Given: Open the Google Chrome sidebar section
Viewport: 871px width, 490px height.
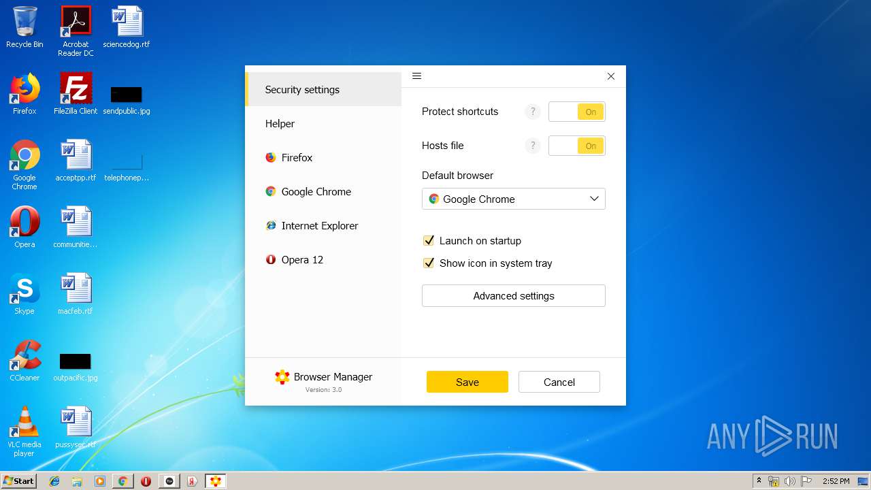Looking at the screenshot, I should [323, 191].
